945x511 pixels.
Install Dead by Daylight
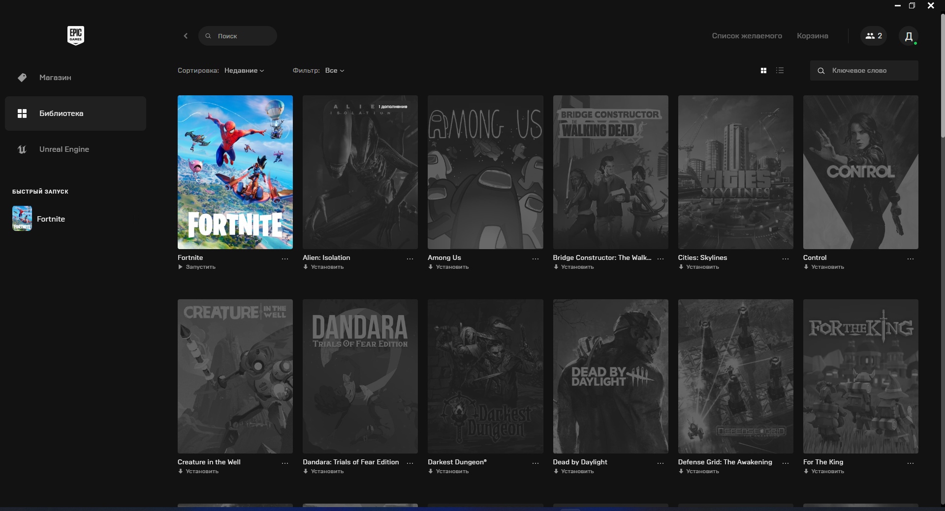pyautogui.click(x=573, y=472)
